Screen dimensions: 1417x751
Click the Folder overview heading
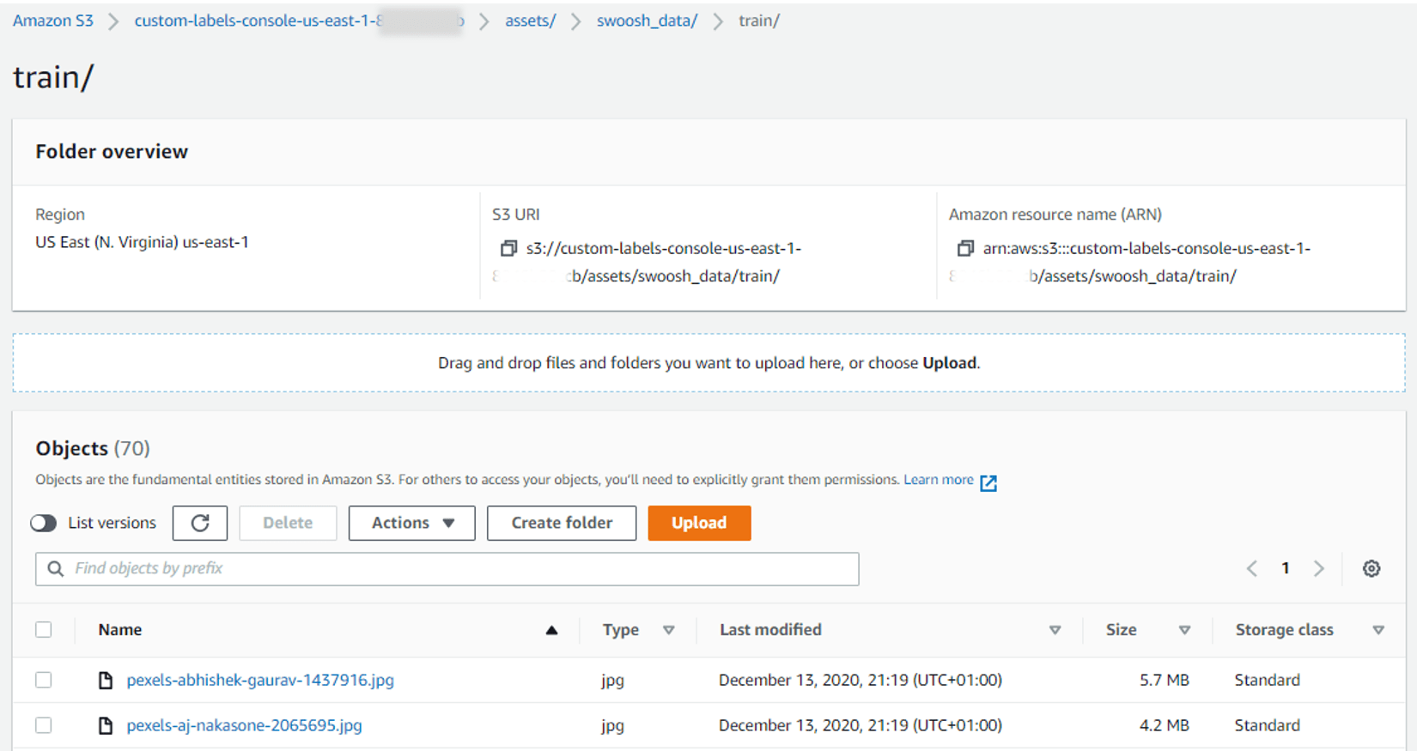tap(112, 152)
